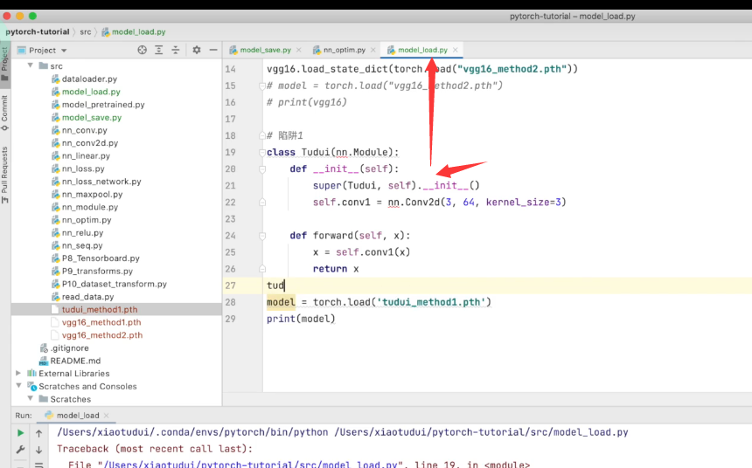
Task: Click line number 28 in gutter
Action: (230, 302)
